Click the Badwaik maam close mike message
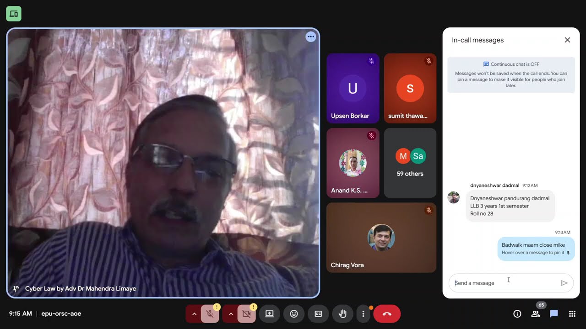The image size is (586, 329). (536, 249)
